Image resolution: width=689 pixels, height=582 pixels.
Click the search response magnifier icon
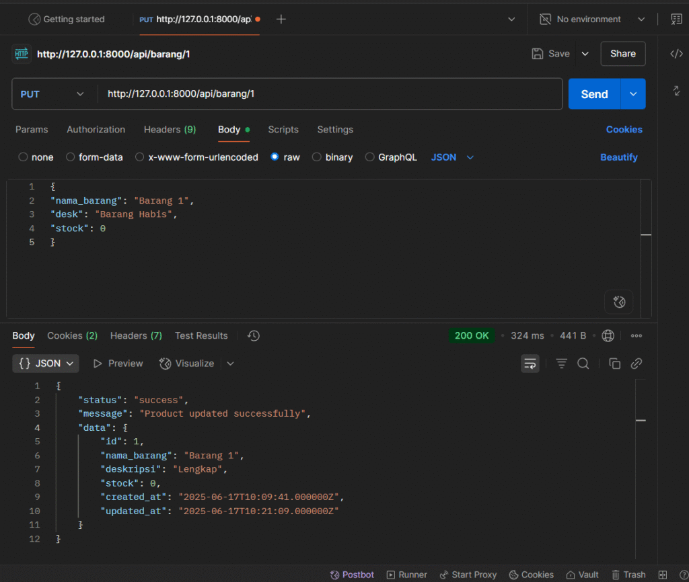point(583,364)
